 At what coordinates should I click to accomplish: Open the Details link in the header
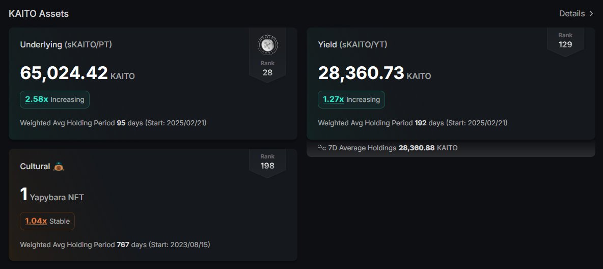[x=571, y=14]
